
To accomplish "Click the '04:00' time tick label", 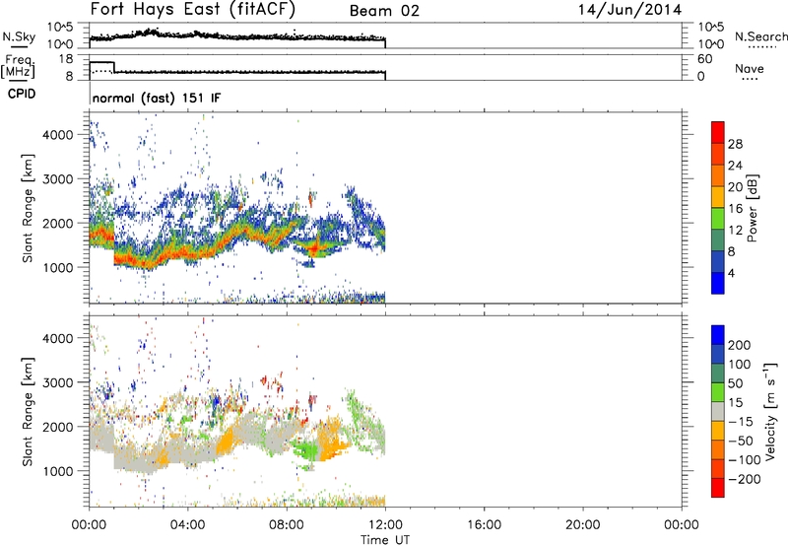I will click(188, 525).
